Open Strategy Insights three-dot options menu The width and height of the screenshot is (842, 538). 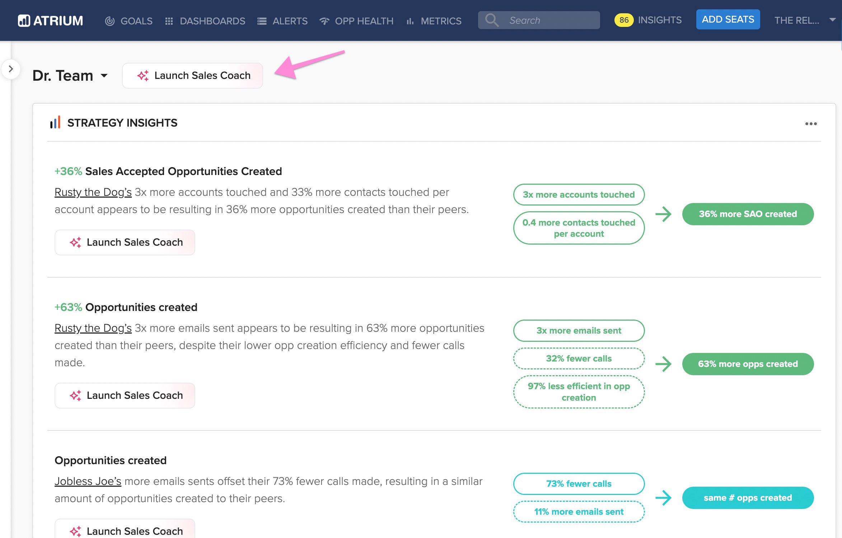point(811,124)
